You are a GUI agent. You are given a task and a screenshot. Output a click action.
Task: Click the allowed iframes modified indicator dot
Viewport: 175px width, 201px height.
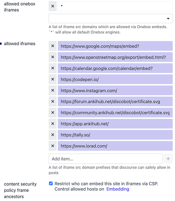(1, 43)
